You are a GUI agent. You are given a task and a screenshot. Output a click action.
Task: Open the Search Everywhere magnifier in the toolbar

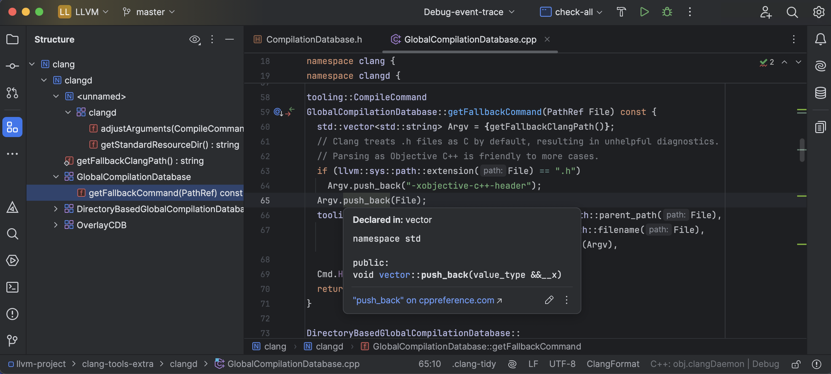pyautogui.click(x=792, y=12)
